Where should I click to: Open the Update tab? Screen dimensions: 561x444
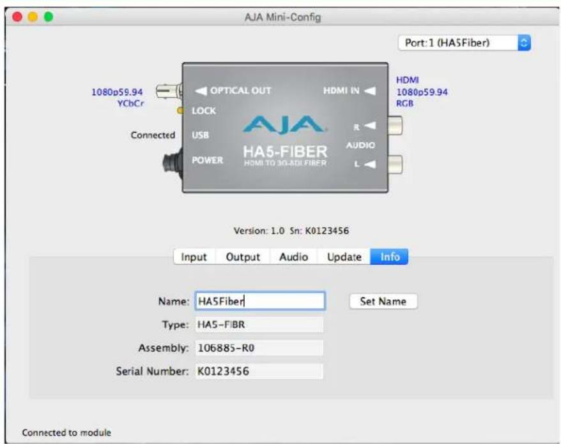click(344, 257)
